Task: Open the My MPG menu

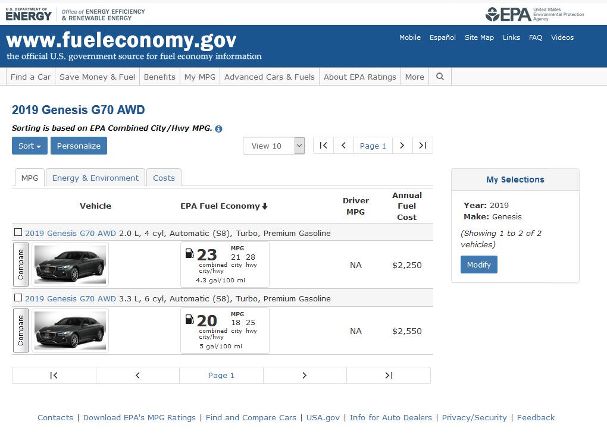Action: point(200,77)
